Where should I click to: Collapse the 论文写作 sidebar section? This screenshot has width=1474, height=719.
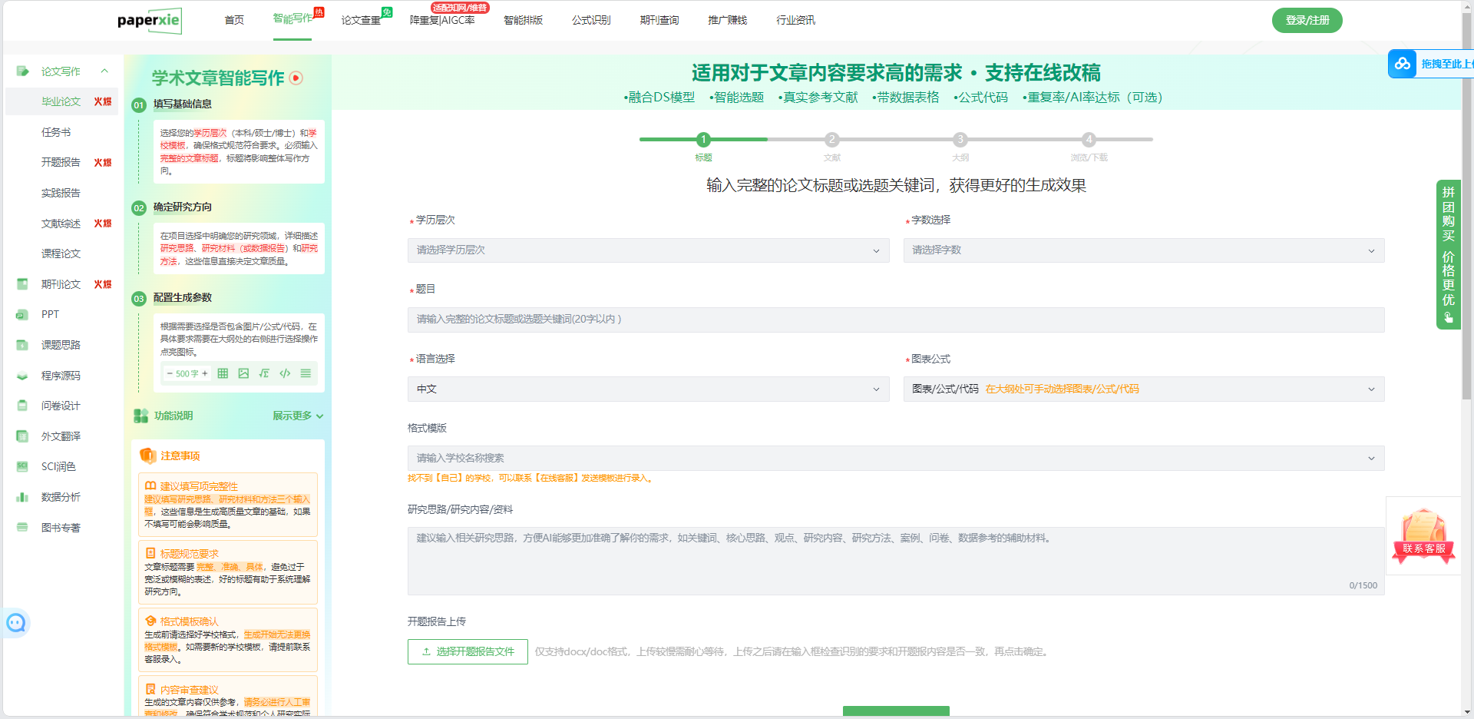[x=104, y=71]
